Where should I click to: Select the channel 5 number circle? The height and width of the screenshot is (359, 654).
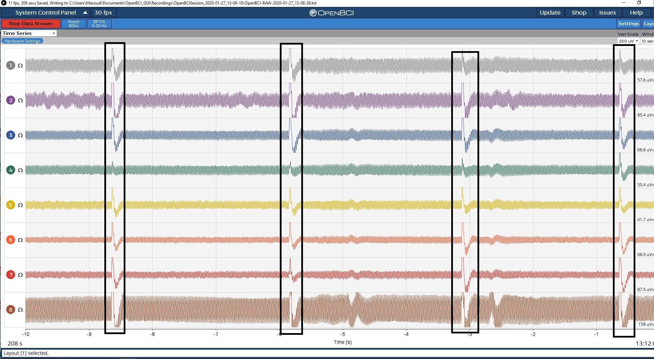pos(11,205)
